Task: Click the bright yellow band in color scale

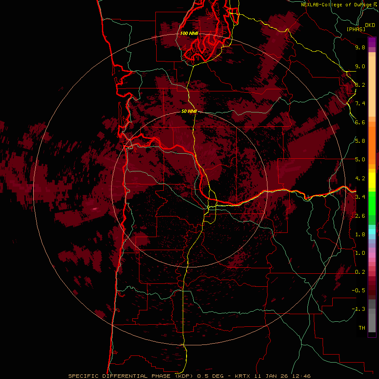Action: 372,180
